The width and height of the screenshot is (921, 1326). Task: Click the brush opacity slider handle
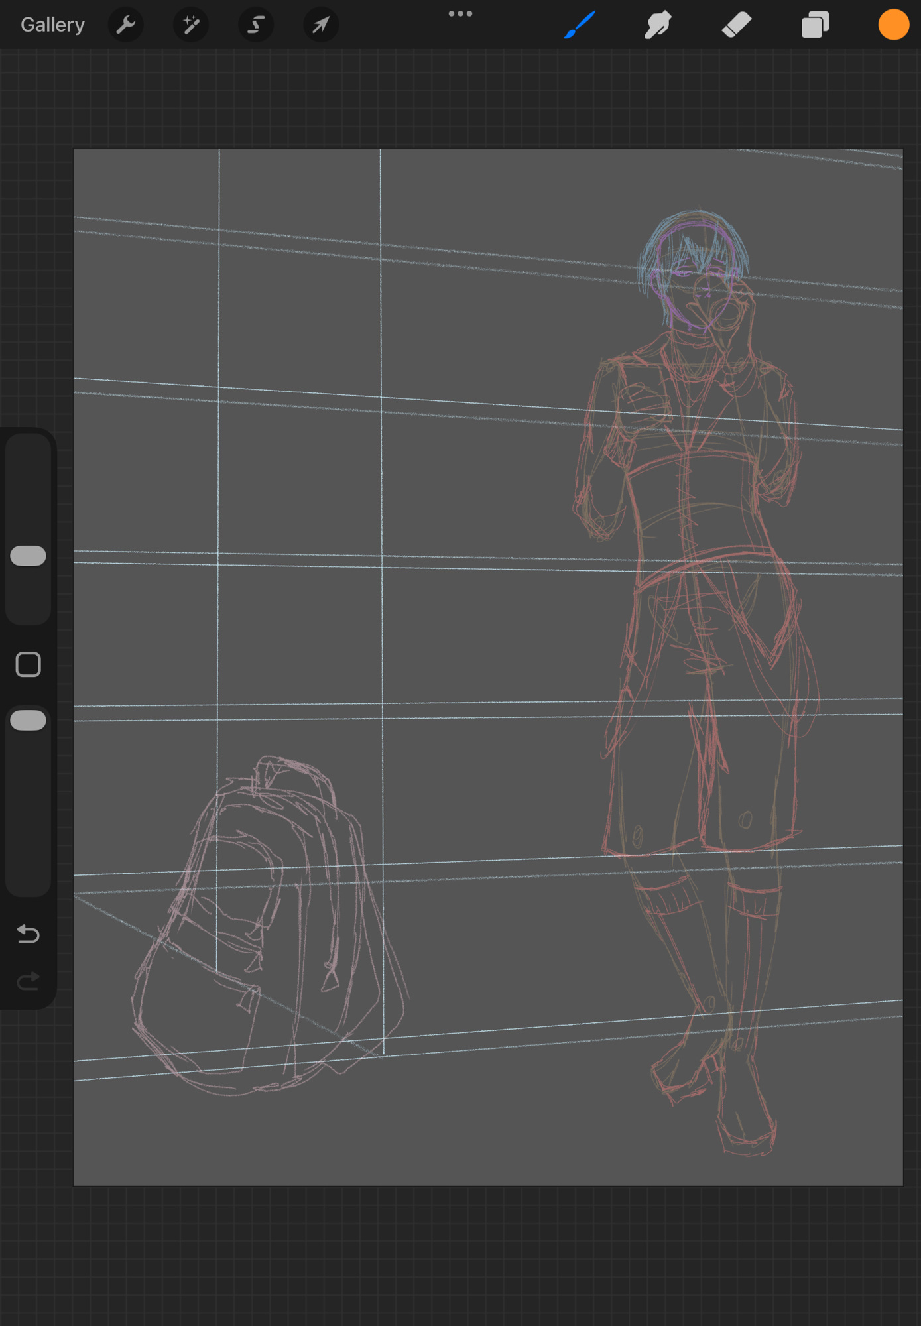(x=29, y=721)
